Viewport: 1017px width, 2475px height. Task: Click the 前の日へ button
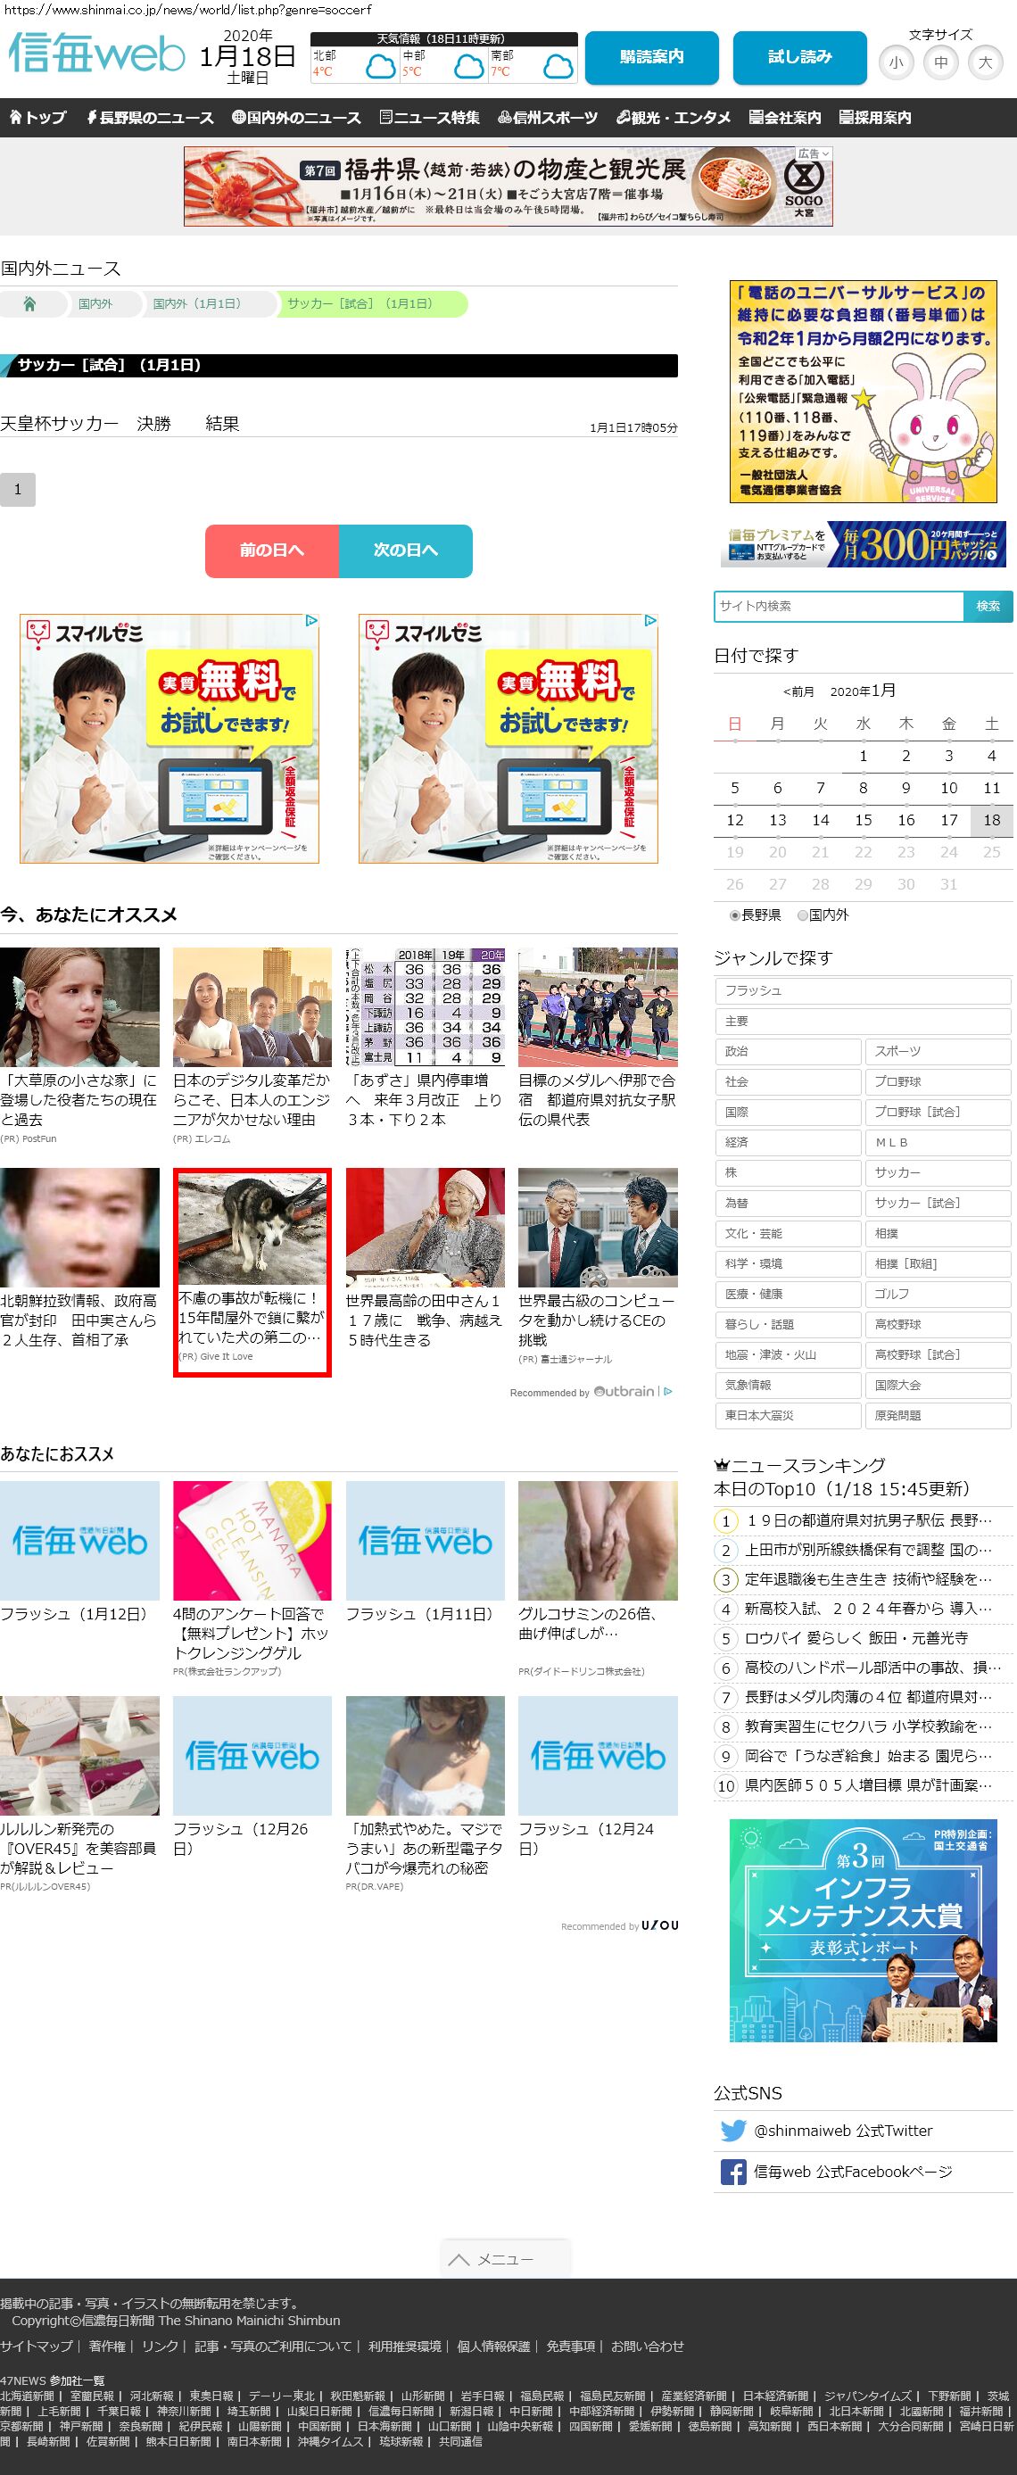(x=272, y=550)
